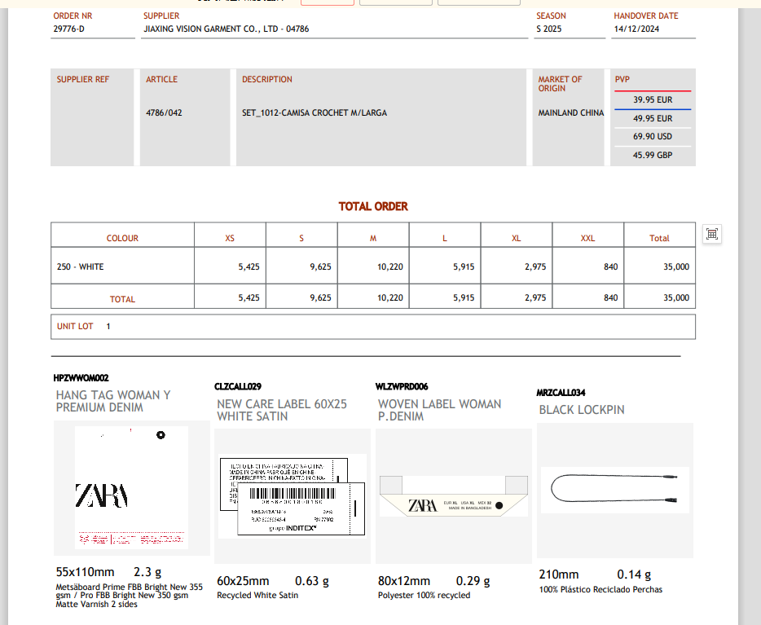Click the XXL column header

587,238
